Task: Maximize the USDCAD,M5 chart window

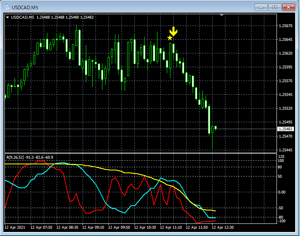Action: tap(275, 7)
